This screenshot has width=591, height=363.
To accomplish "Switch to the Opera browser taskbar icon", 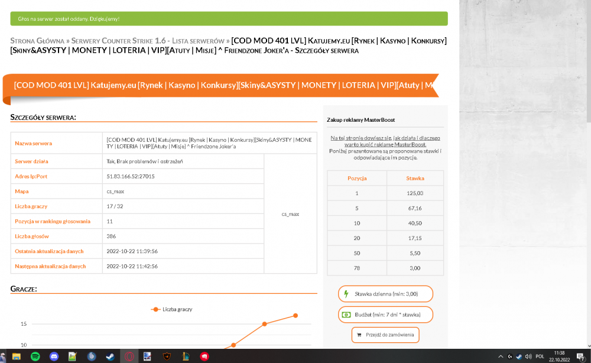I will 129,356.
